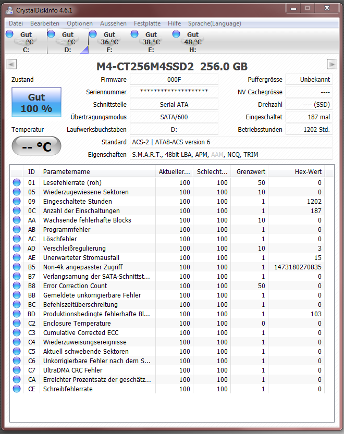
Task: Open the Hilfe menu
Action: [x=174, y=23]
